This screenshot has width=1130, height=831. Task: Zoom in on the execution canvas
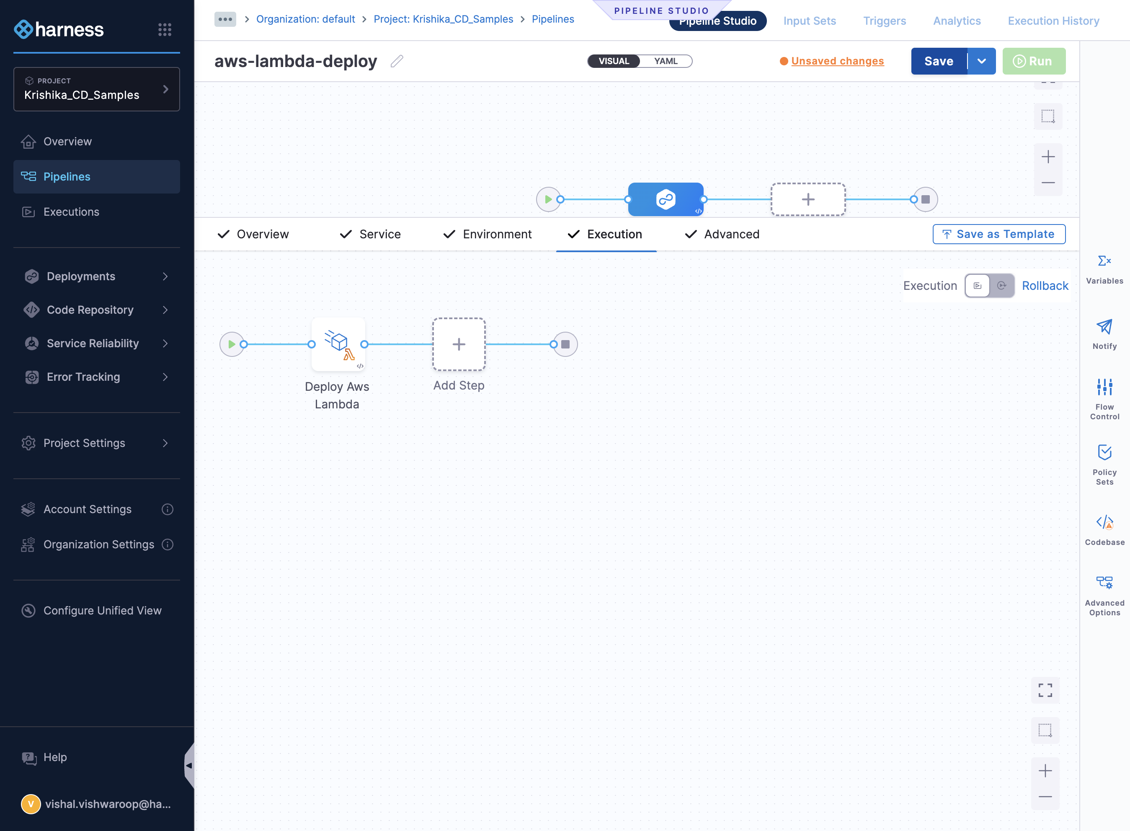click(x=1045, y=771)
